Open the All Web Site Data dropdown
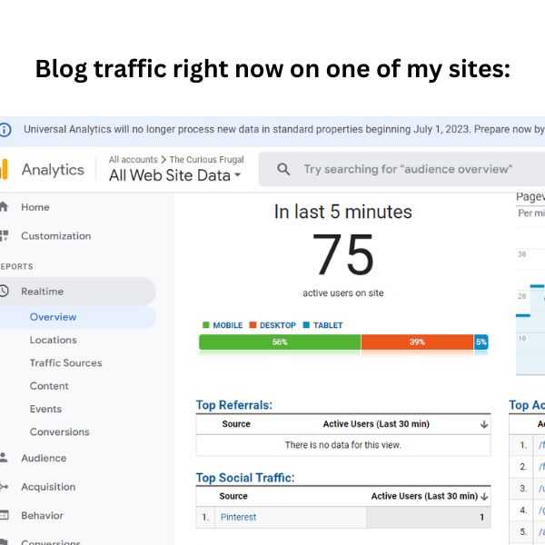The width and height of the screenshot is (545, 545). 174,175
